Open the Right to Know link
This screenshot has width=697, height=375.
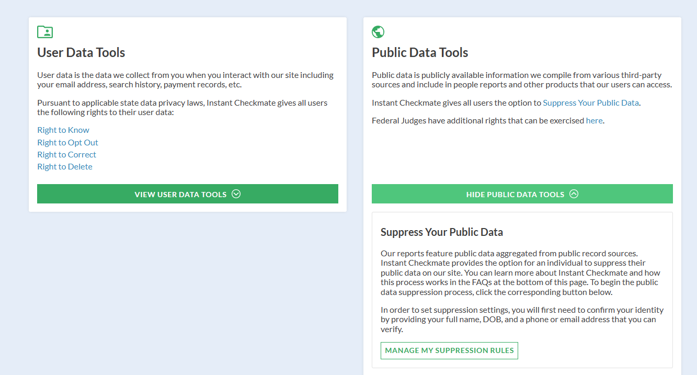[63, 130]
